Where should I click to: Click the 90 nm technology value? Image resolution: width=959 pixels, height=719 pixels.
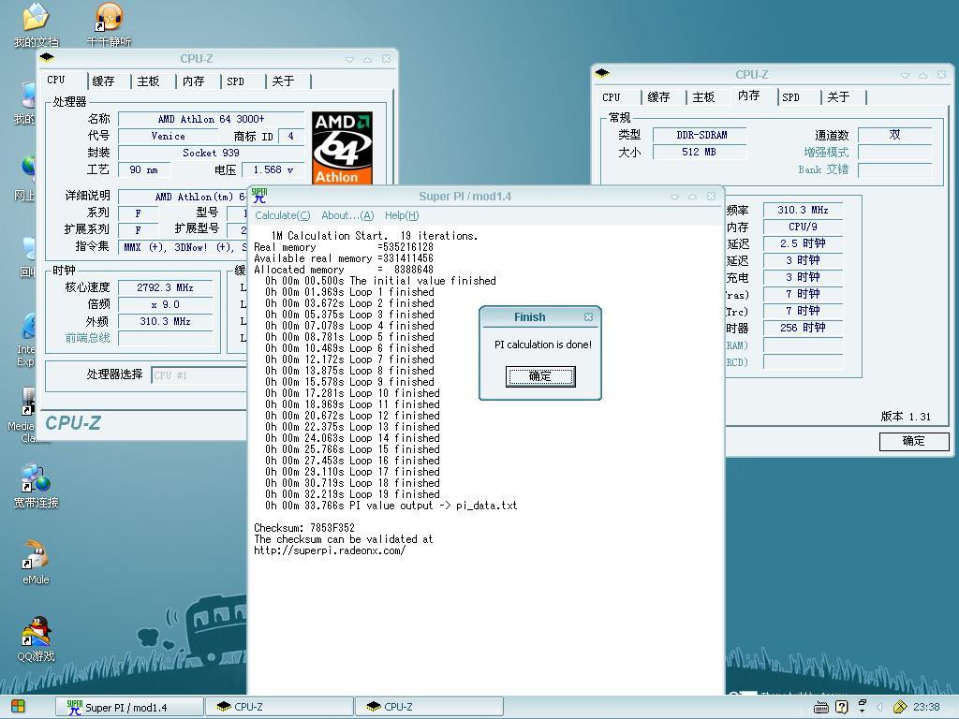point(143,170)
